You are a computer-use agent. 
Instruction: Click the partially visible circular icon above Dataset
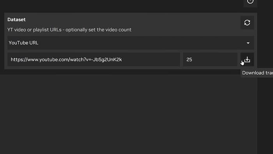pos(250,2)
